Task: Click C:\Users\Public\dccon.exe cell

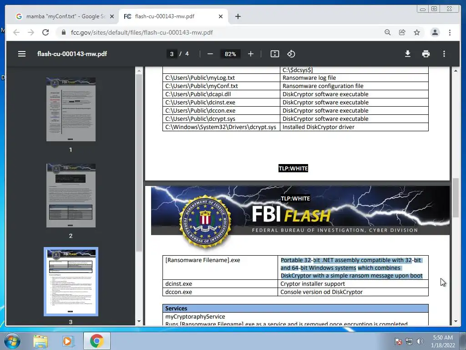Action: point(221,110)
